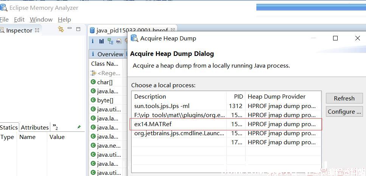Refresh the local process list
366x176 pixels.
[x=344, y=98]
